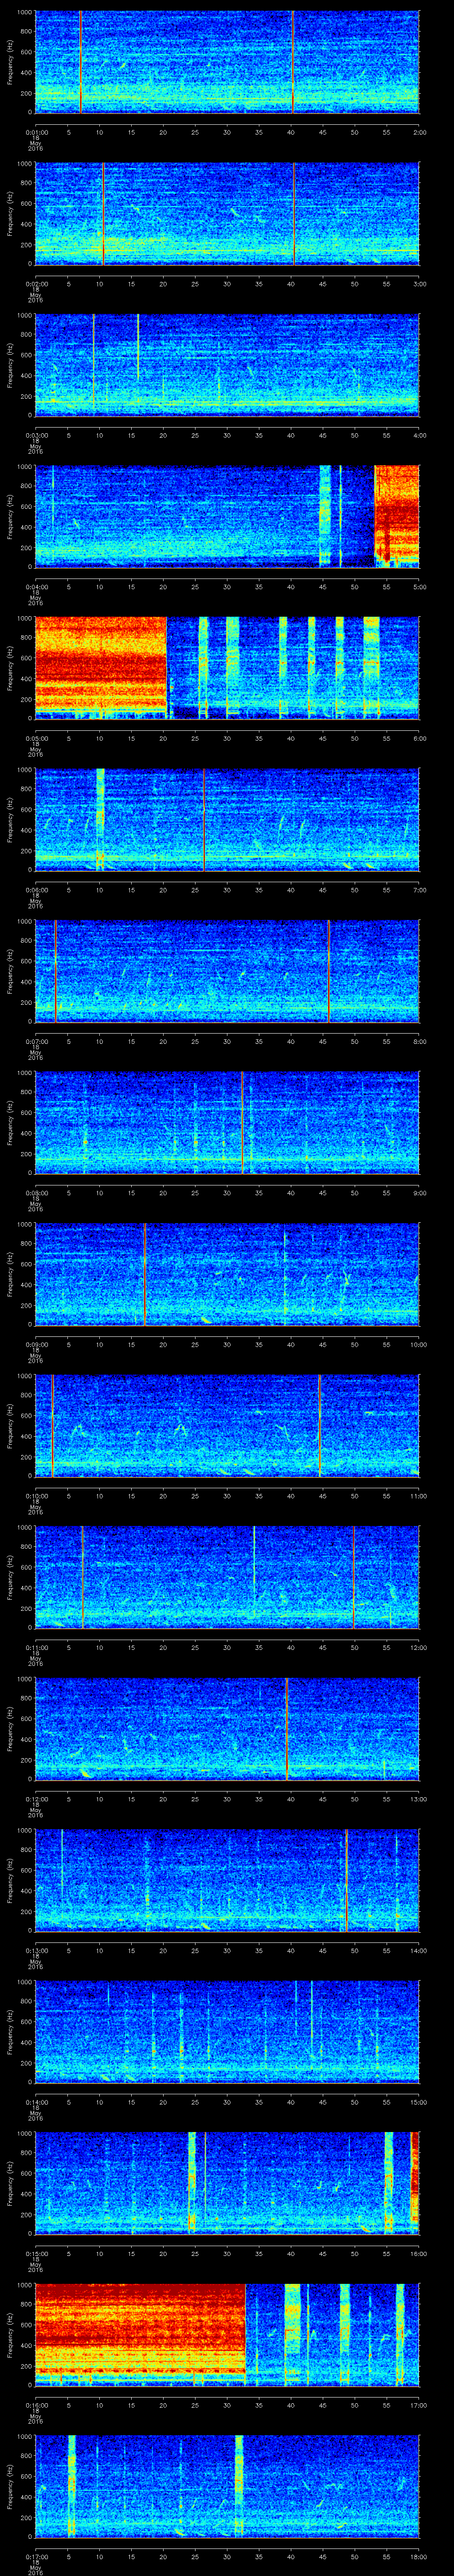Click the spectrogram panel starting at 0:08:00

[x=227, y=1123]
